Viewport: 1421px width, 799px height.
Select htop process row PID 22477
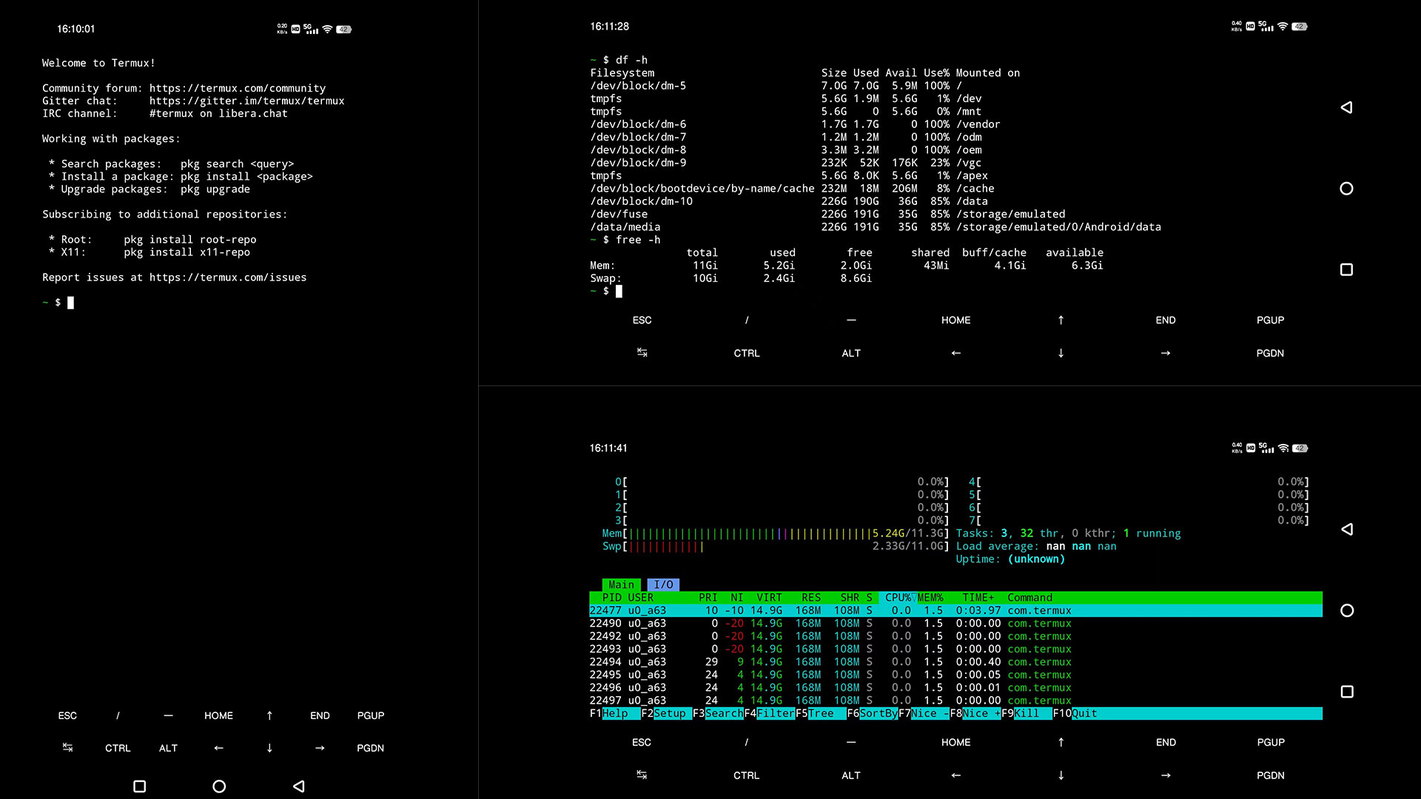point(955,610)
